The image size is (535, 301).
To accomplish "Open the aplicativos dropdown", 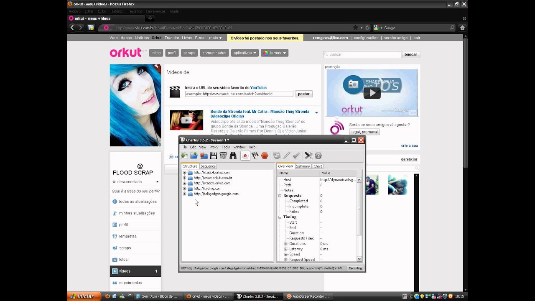I will click(x=245, y=53).
